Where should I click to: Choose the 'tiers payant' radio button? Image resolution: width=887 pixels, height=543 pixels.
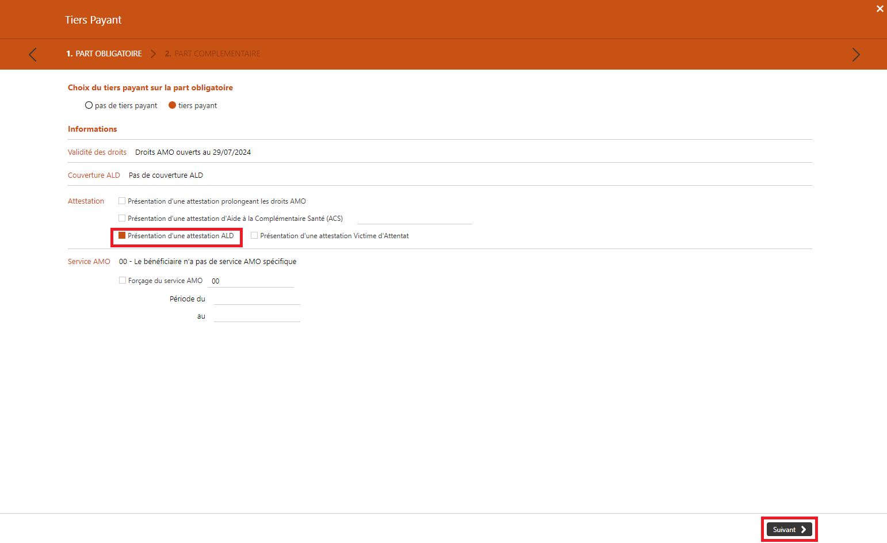pos(172,105)
